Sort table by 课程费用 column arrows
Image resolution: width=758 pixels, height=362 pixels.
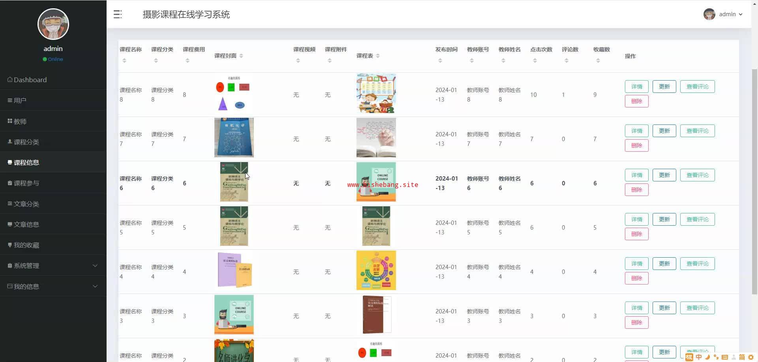[x=188, y=60]
